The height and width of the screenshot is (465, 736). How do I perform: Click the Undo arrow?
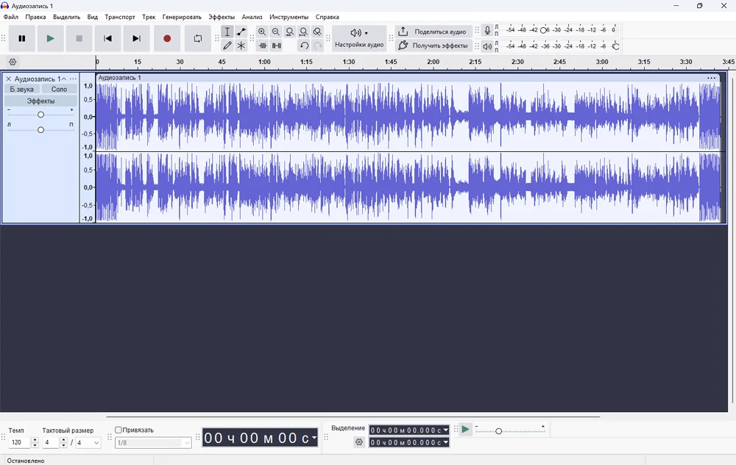click(304, 46)
